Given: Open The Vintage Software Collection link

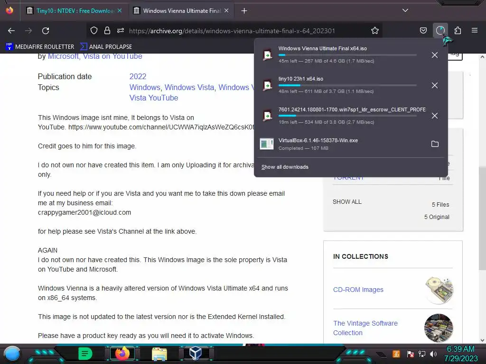Looking at the screenshot, I should pyautogui.click(x=365, y=328).
